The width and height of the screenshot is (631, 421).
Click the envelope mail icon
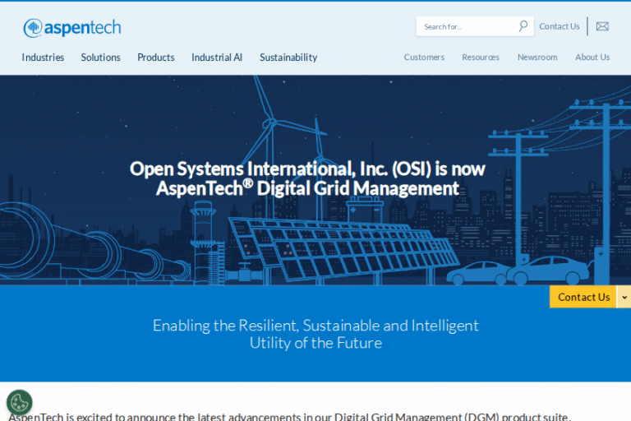pyautogui.click(x=602, y=26)
